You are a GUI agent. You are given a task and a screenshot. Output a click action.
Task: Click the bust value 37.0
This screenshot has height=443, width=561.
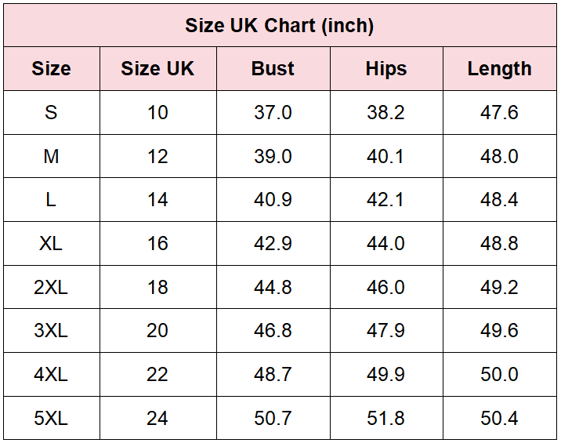(x=273, y=112)
